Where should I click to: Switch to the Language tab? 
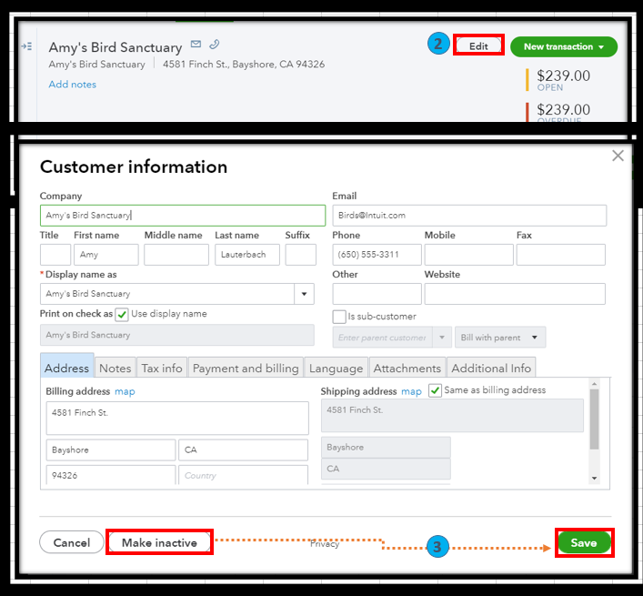(x=336, y=368)
